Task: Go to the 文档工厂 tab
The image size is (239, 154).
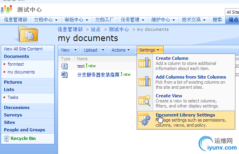Action: click(104, 20)
